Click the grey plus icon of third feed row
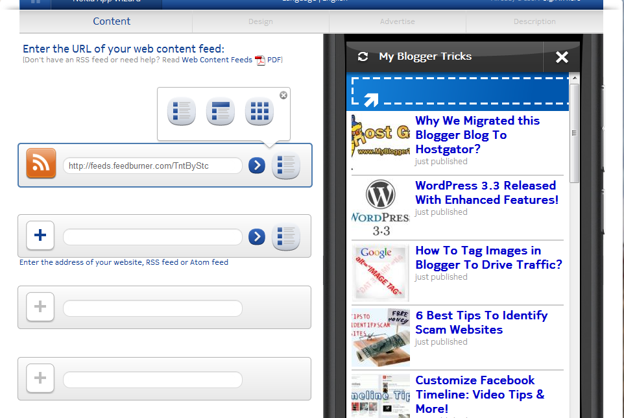This screenshot has height=418, width=624. coord(40,306)
